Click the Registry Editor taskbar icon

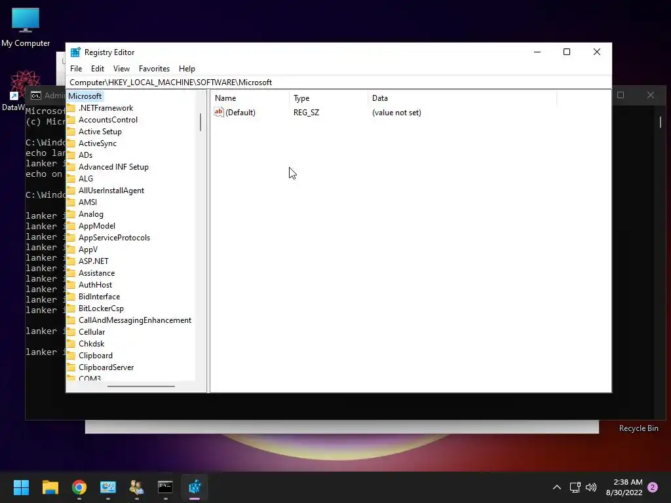[195, 487]
